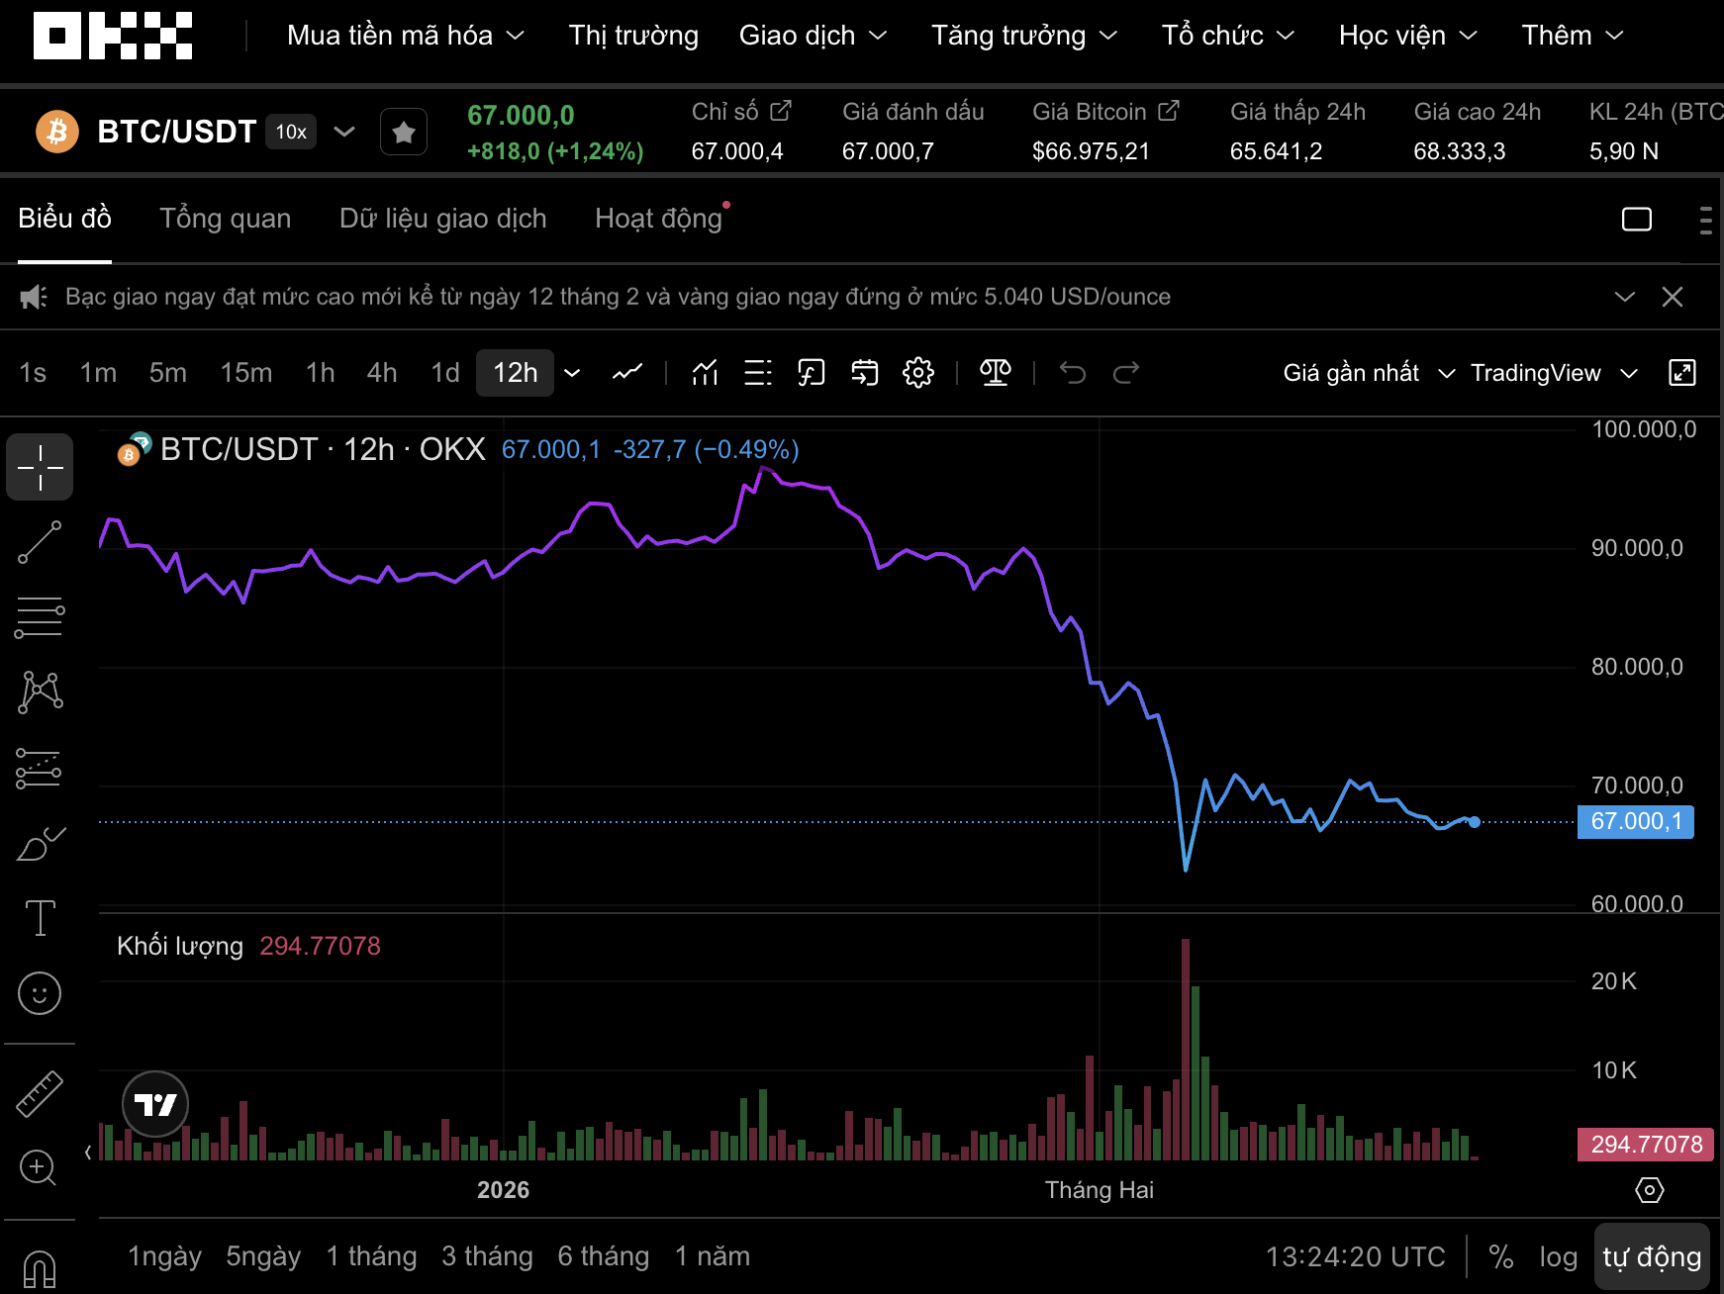Open the emoji sticker tool
The height and width of the screenshot is (1294, 1724).
[40, 993]
